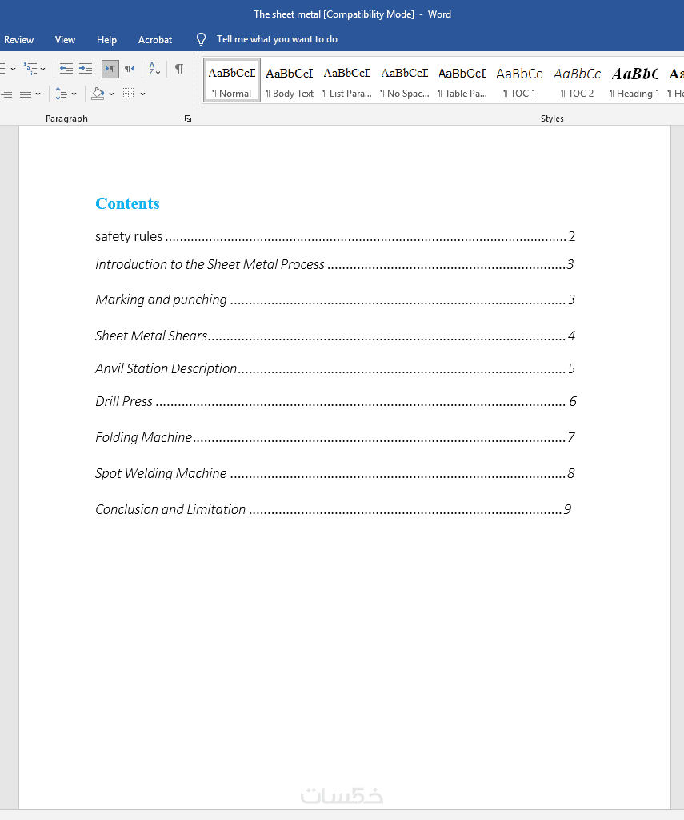This screenshot has height=820, width=684.
Task: Apply the Body Text style
Action: [x=290, y=81]
